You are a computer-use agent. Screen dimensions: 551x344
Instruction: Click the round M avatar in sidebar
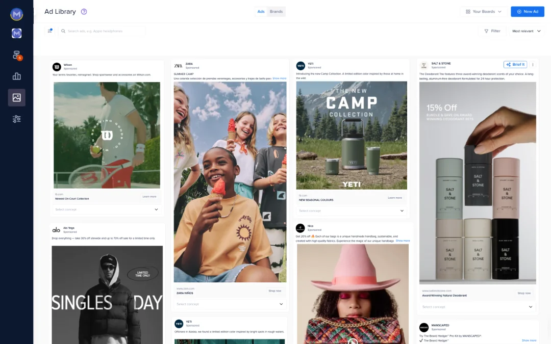point(16,14)
